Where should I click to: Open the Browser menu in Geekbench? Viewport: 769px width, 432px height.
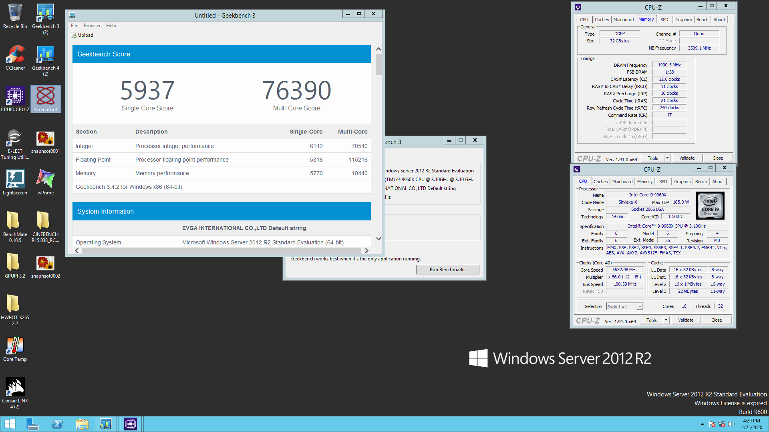coord(92,26)
